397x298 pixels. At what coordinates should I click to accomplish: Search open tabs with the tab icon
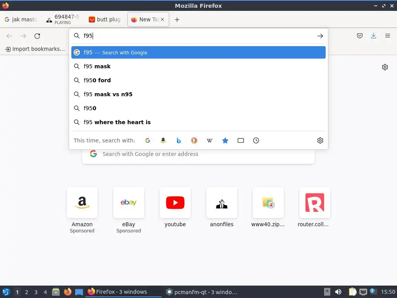(x=240, y=140)
